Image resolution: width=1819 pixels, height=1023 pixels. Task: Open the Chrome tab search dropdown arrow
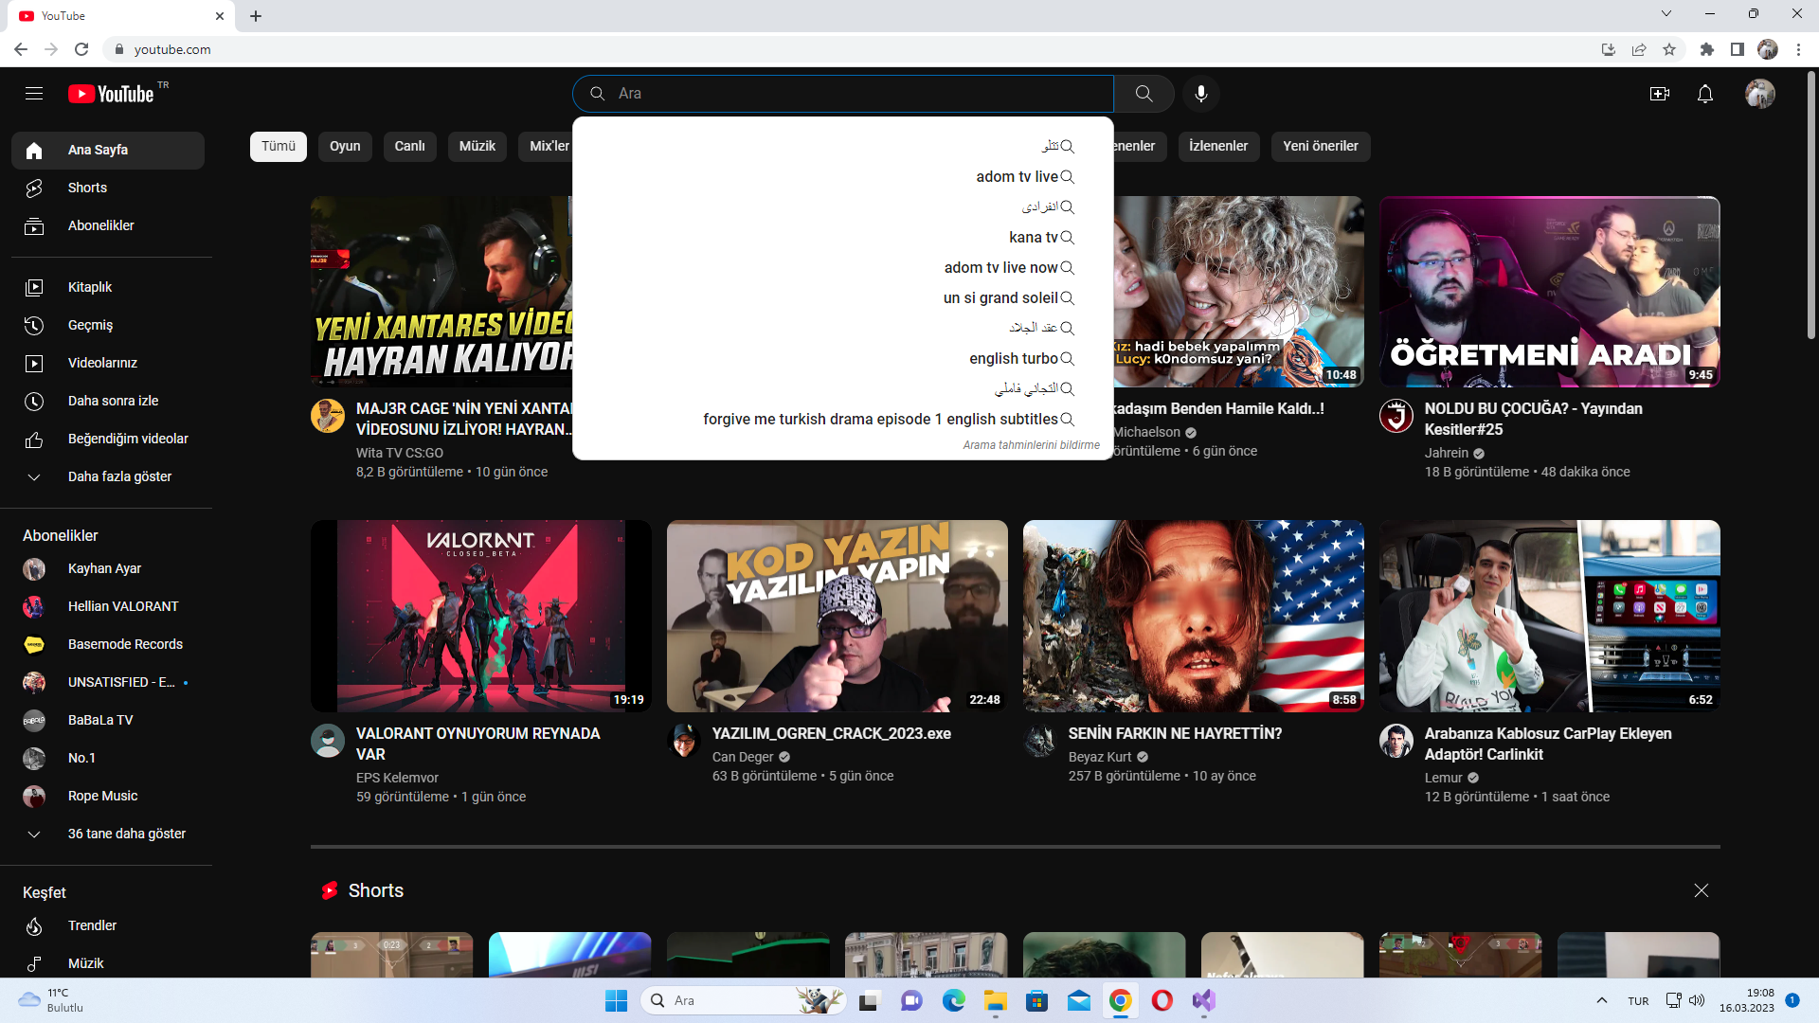click(1666, 14)
